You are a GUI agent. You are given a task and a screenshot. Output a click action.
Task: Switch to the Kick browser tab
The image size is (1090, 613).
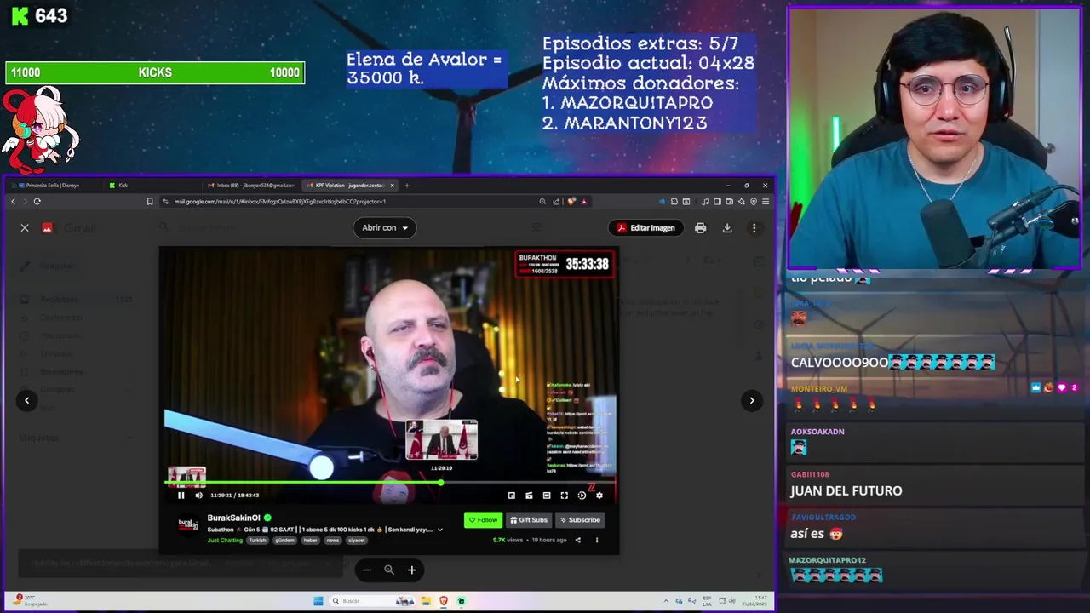(x=153, y=185)
